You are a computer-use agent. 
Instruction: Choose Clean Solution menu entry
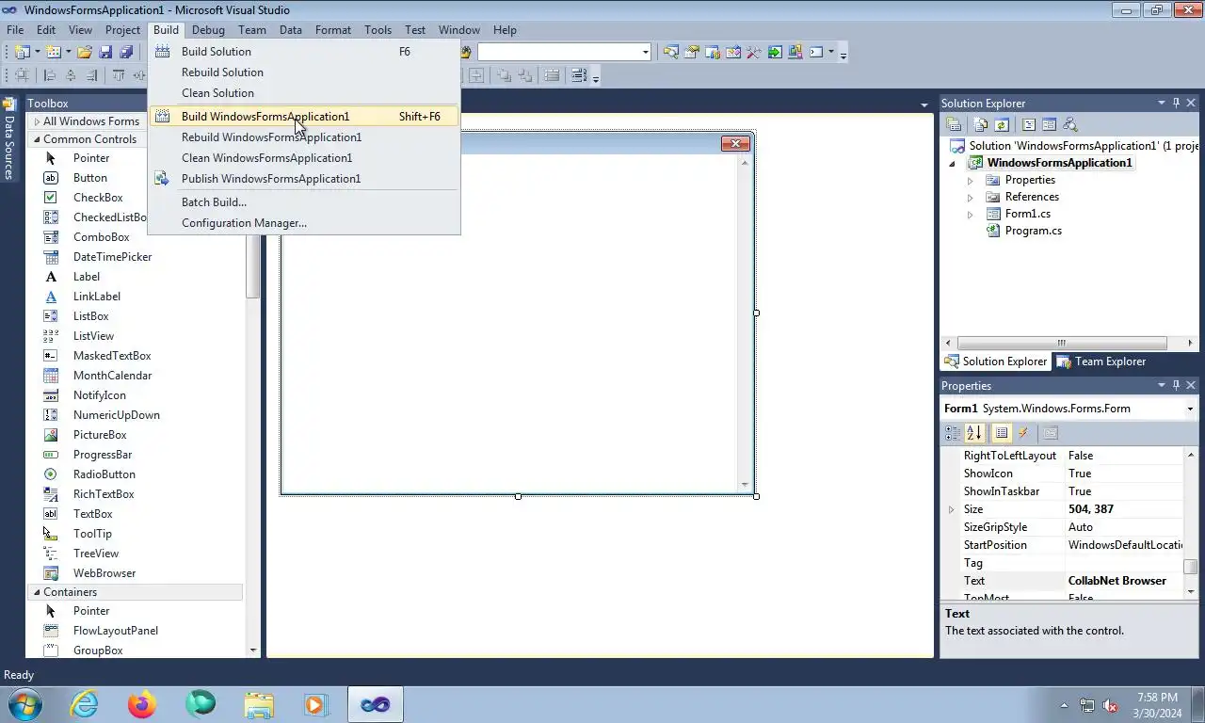[304, 93]
